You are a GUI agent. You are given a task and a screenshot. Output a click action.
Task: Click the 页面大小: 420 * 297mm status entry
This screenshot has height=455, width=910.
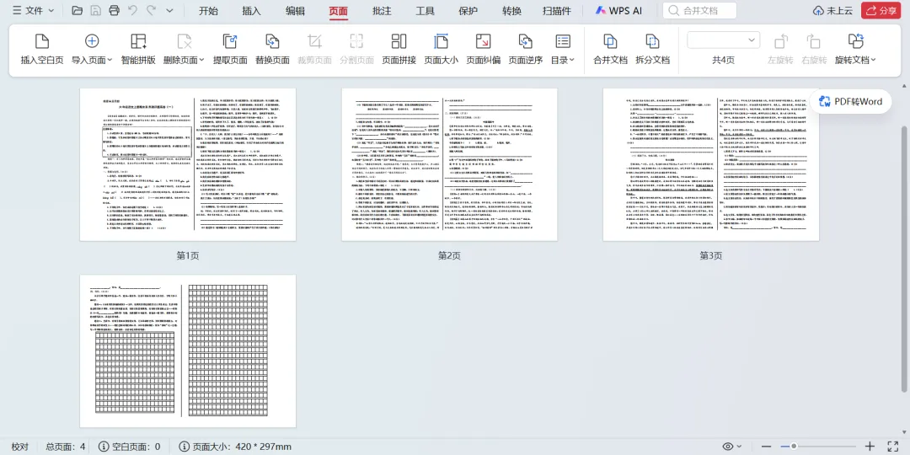(235, 447)
